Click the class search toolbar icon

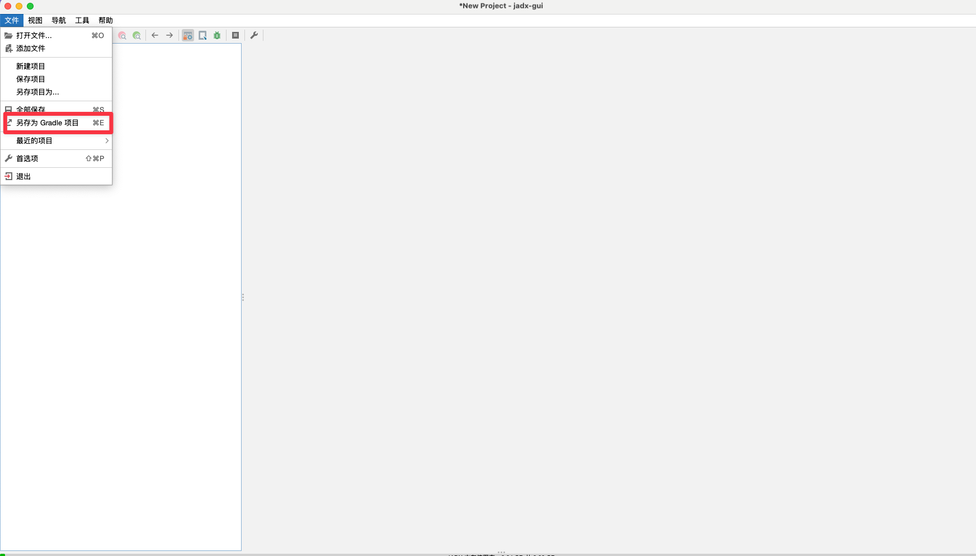136,35
